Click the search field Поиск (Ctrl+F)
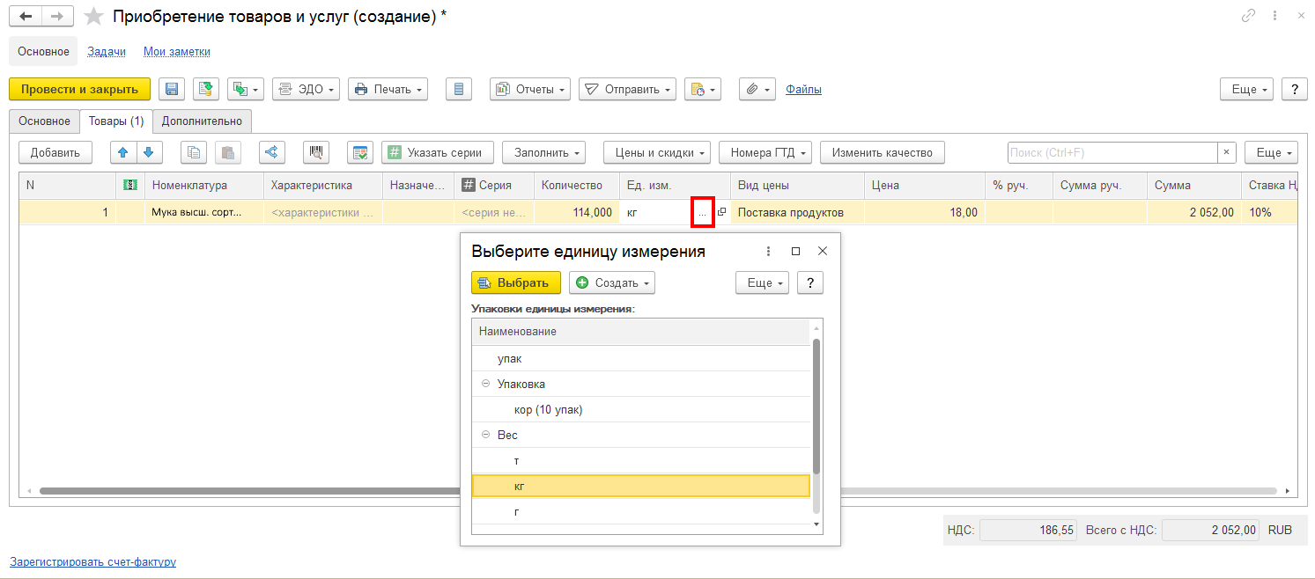This screenshot has width=1315, height=579. pos(1112,152)
